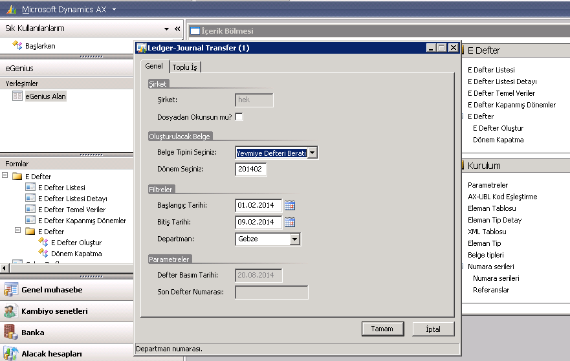Expand the Departman dropdown list

[295, 239]
